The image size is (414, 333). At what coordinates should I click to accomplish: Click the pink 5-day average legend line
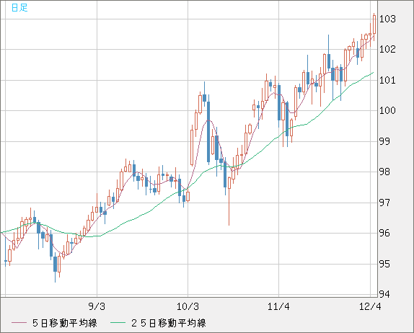coord(19,323)
